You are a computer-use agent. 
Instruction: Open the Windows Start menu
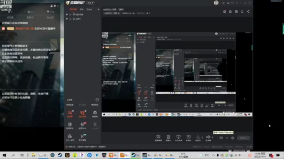5,155
